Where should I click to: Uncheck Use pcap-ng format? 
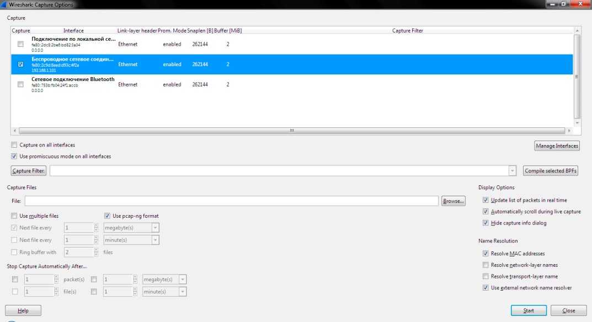(x=108, y=216)
